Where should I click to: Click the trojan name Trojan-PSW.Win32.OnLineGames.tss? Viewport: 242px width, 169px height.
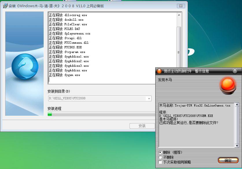[202, 105]
